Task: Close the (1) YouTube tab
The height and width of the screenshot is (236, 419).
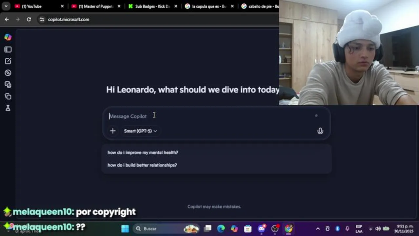Action: 62,6
